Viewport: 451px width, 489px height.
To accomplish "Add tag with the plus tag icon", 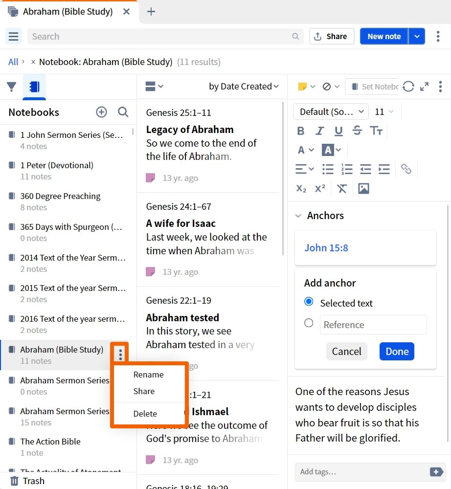I will pos(436,472).
